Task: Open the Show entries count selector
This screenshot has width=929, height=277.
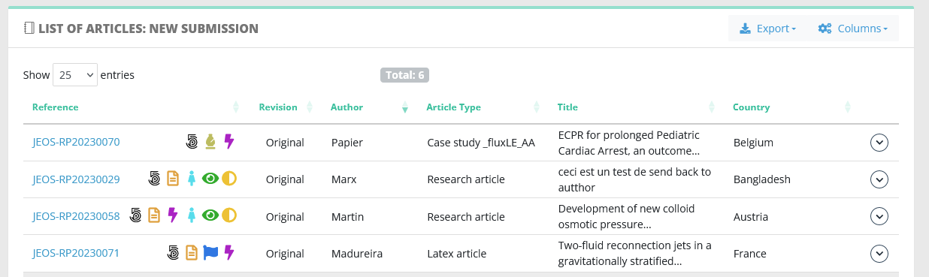Action: pyautogui.click(x=75, y=75)
